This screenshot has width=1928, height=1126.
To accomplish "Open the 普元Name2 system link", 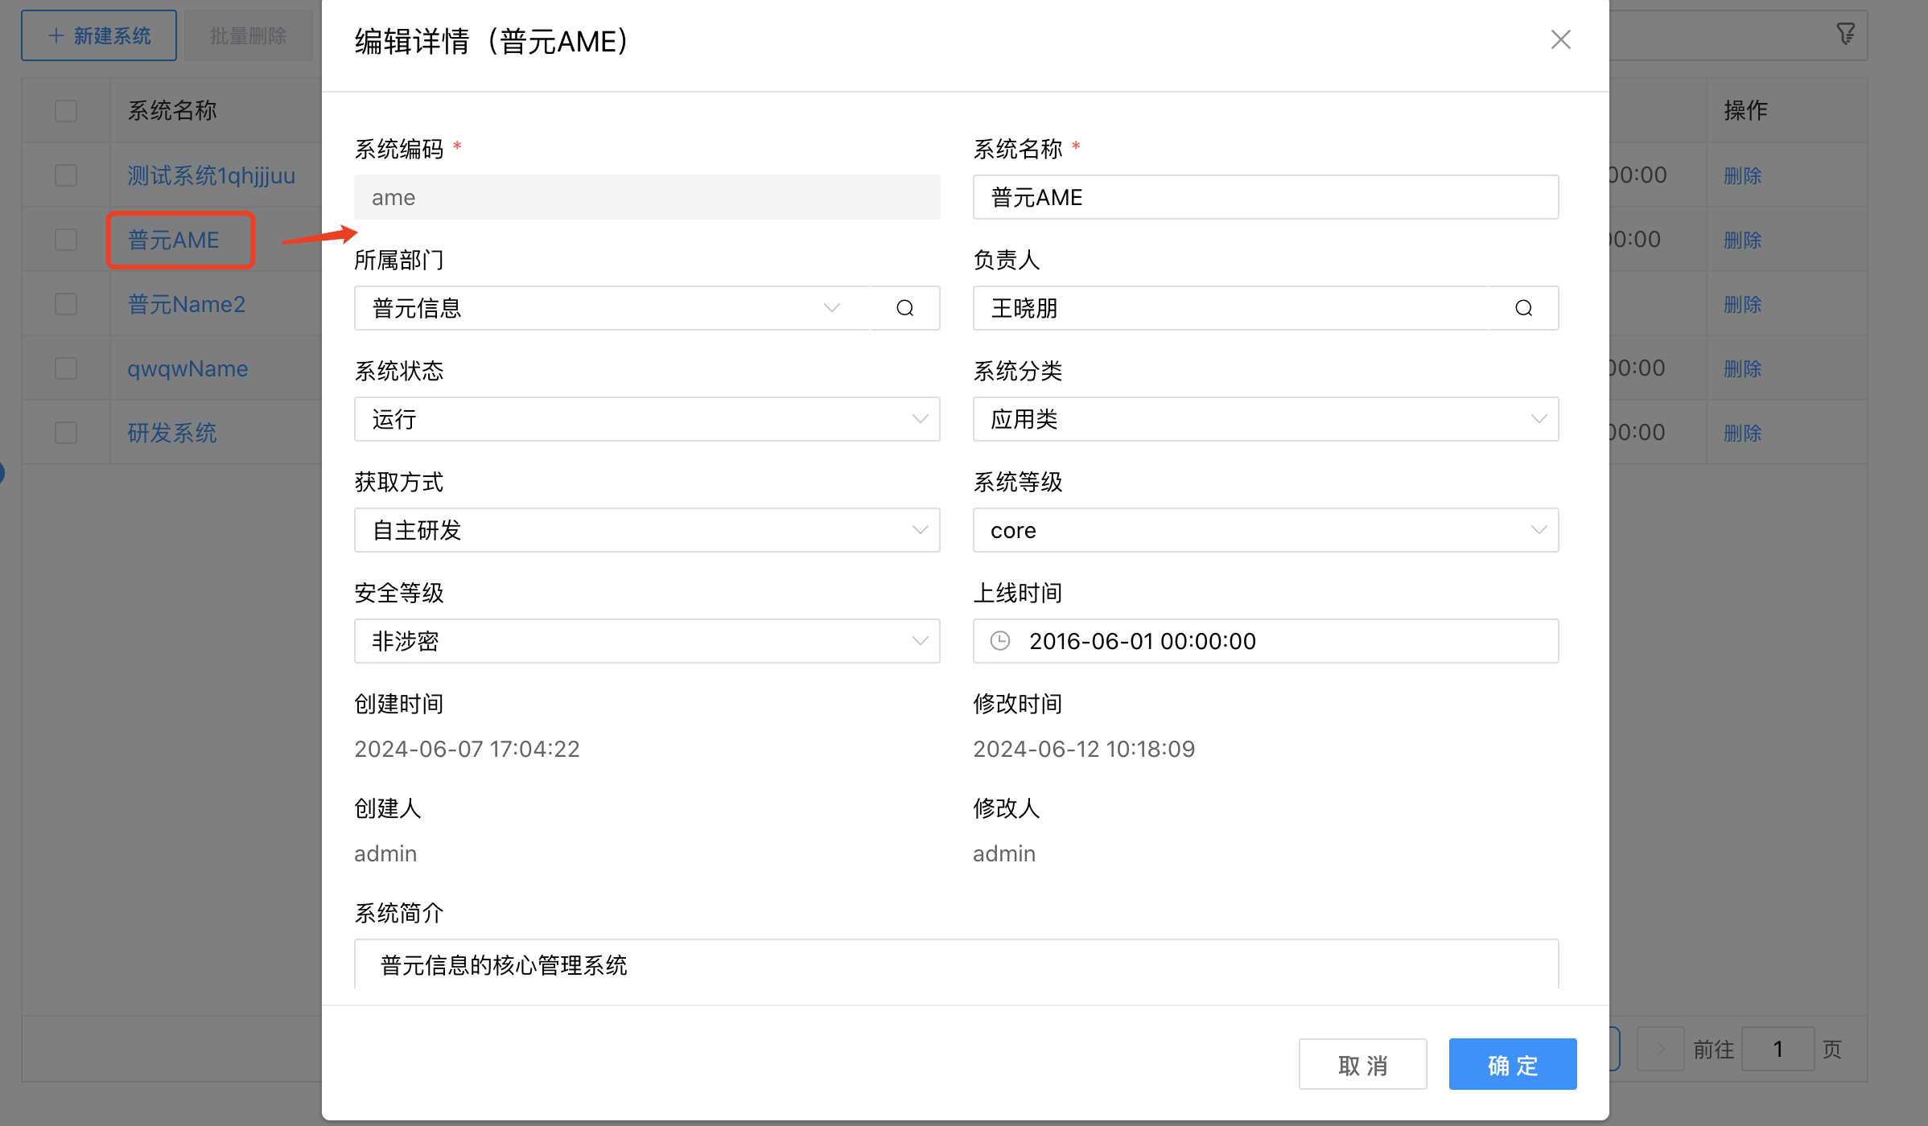I will pos(185,303).
